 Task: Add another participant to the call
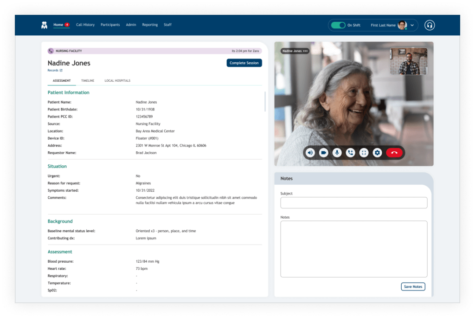click(x=350, y=152)
